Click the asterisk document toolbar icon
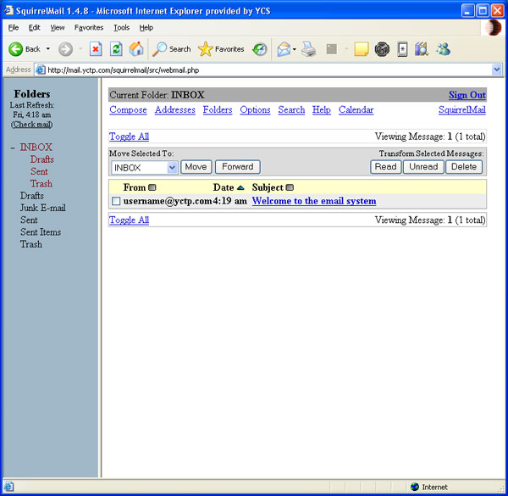Viewport: 508px width, 496px height. (402, 49)
